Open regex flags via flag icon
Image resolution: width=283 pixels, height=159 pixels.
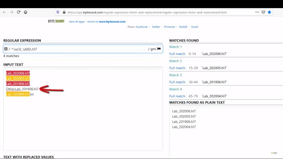[x=159, y=49]
